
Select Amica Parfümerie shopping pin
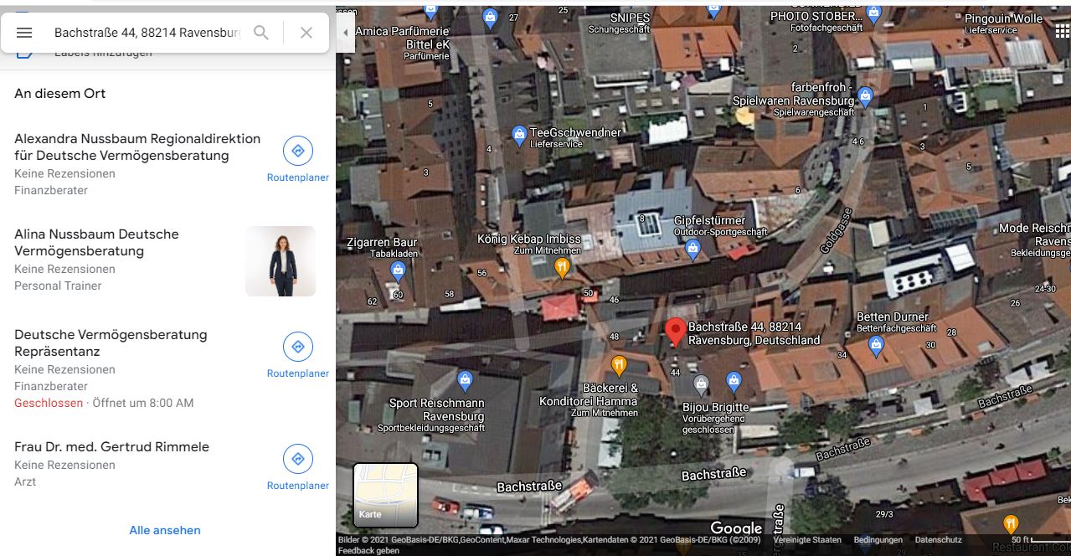point(430,12)
